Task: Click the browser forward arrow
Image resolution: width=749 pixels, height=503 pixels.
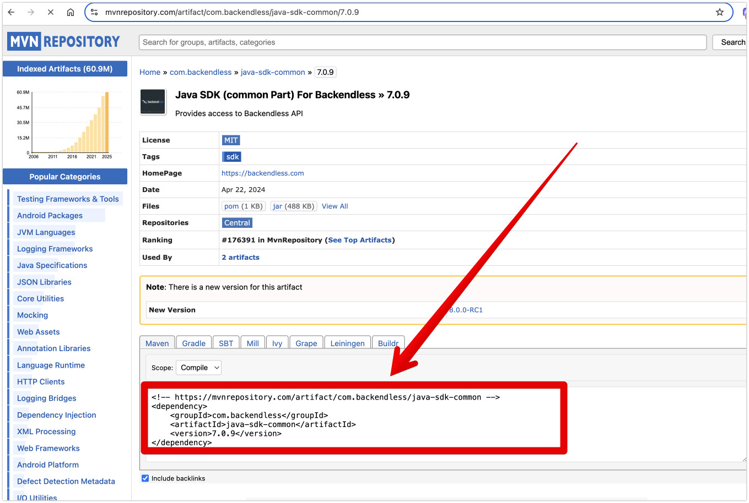Action: pos(31,12)
